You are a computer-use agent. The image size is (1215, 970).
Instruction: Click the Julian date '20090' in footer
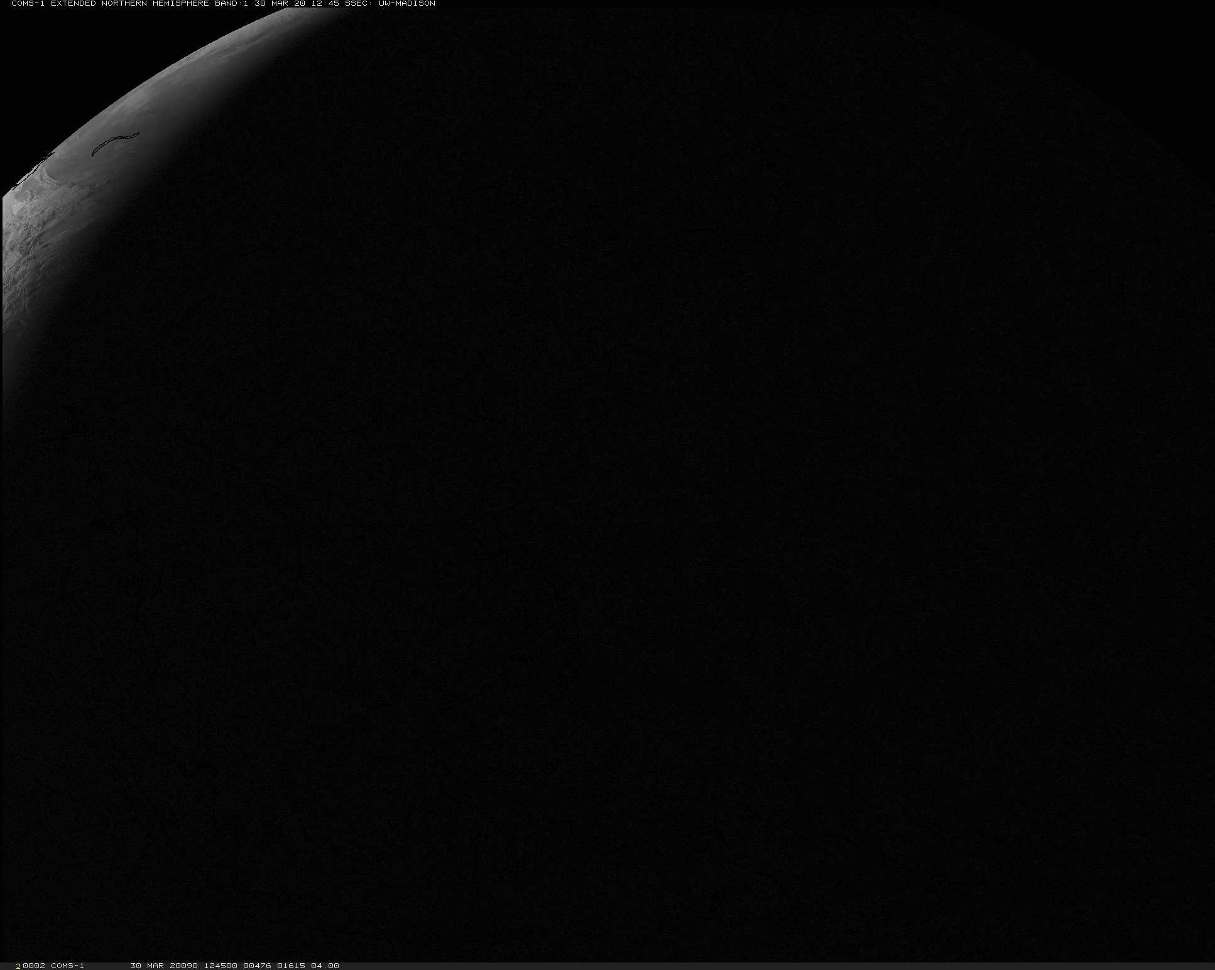(184, 966)
